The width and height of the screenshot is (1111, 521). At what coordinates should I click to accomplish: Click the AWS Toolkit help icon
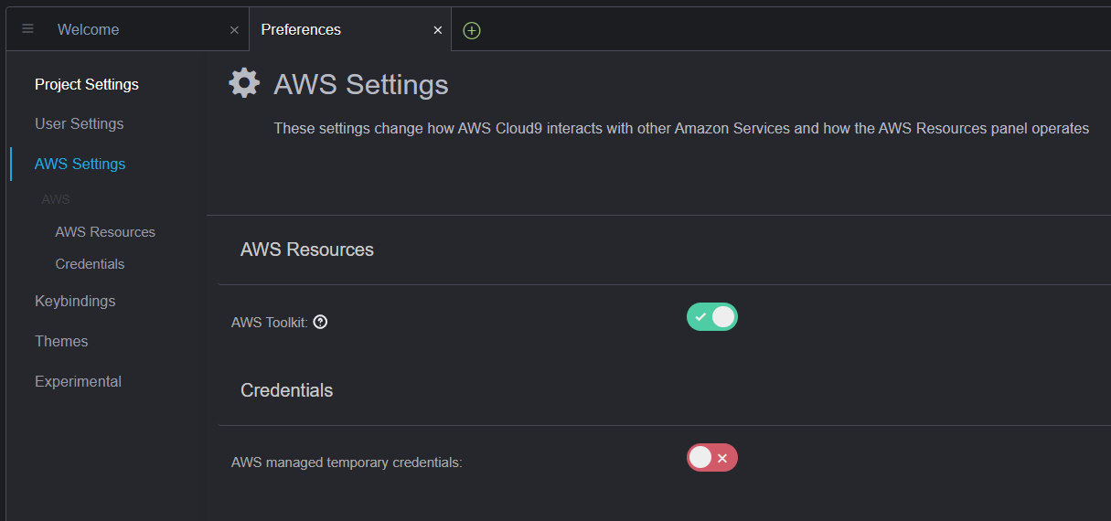320,322
